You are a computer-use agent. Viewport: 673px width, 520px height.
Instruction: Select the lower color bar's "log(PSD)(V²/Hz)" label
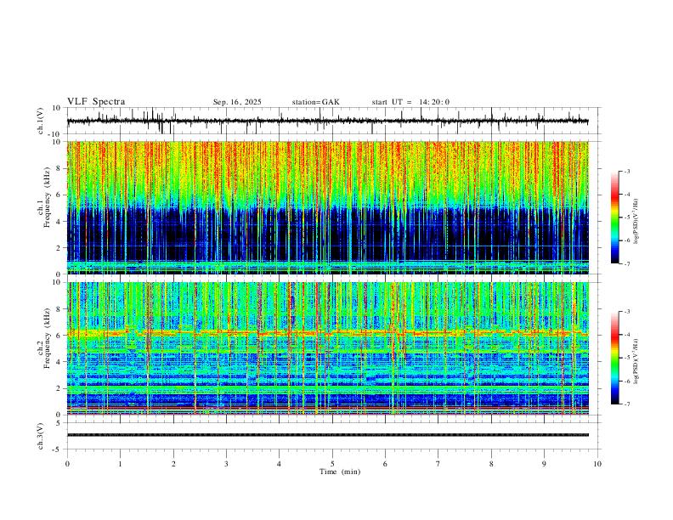coord(636,362)
